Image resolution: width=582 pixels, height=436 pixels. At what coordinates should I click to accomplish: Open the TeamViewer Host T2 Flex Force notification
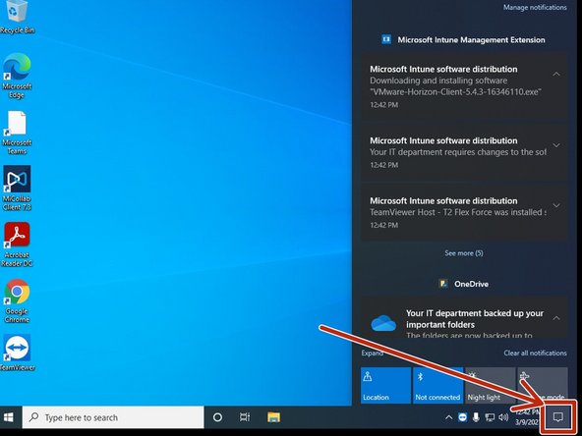click(464, 212)
